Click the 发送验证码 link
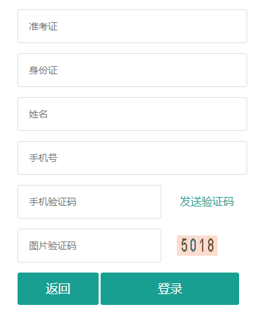The image size is (258, 311). pyautogui.click(x=207, y=202)
